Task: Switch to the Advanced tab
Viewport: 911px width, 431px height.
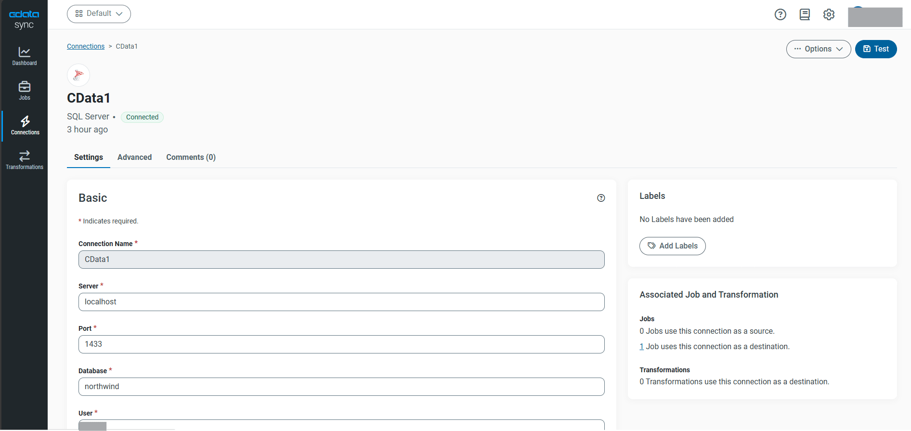Action: point(134,157)
